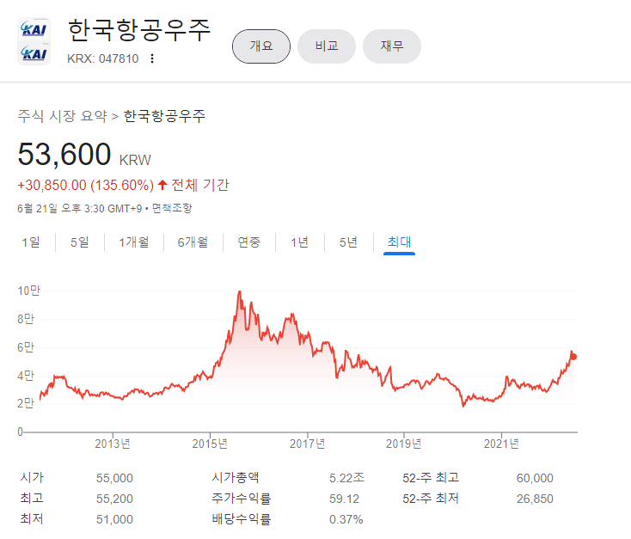Screen dimensions: 631x539
Task: Click the 2019년 x-axis label
Action: coord(404,444)
